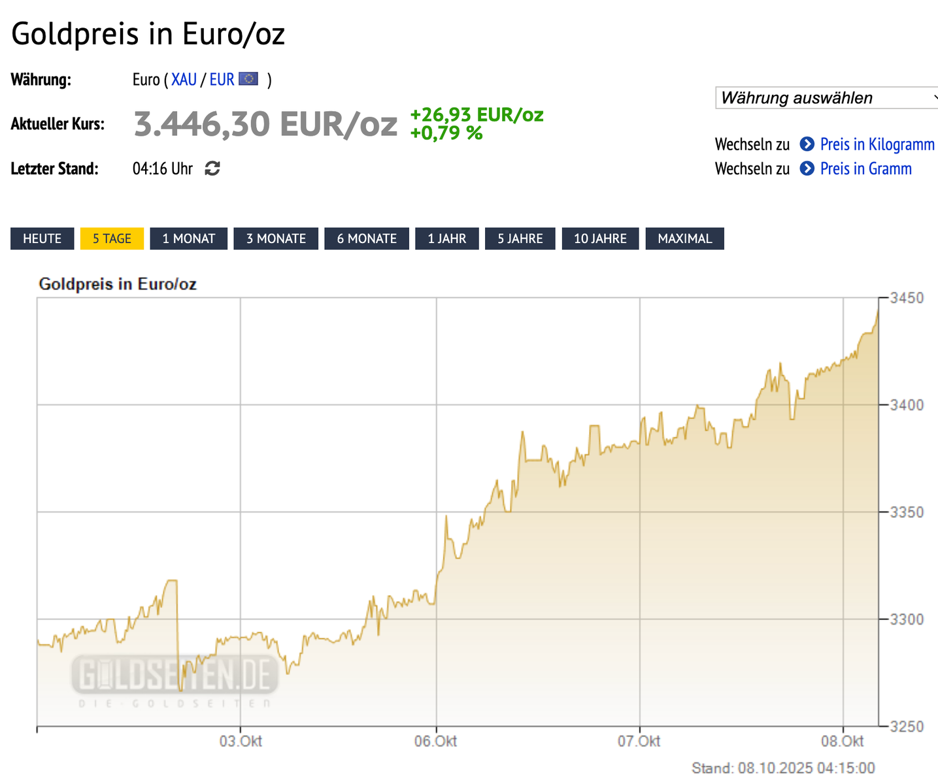Screen dimensions: 938x784
Task: Click the refresh icon beside 04:16 Uhr
Action: tap(212, 169)
